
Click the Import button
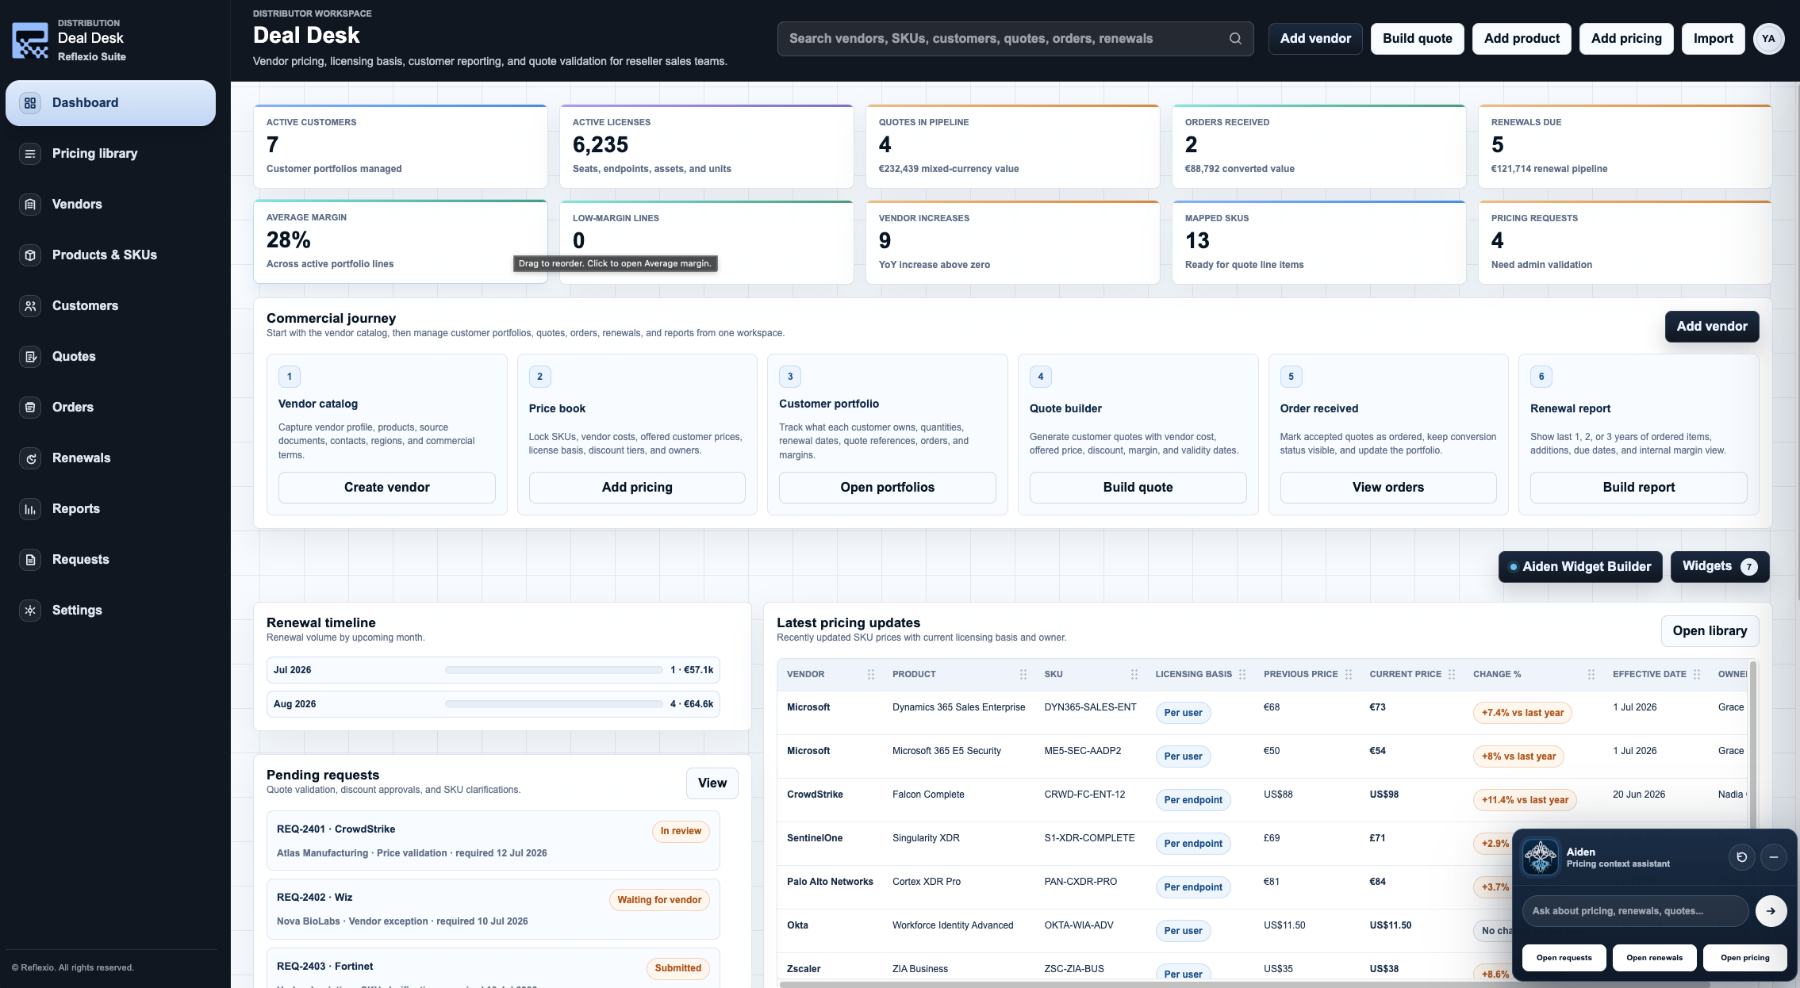[1713, 39]
